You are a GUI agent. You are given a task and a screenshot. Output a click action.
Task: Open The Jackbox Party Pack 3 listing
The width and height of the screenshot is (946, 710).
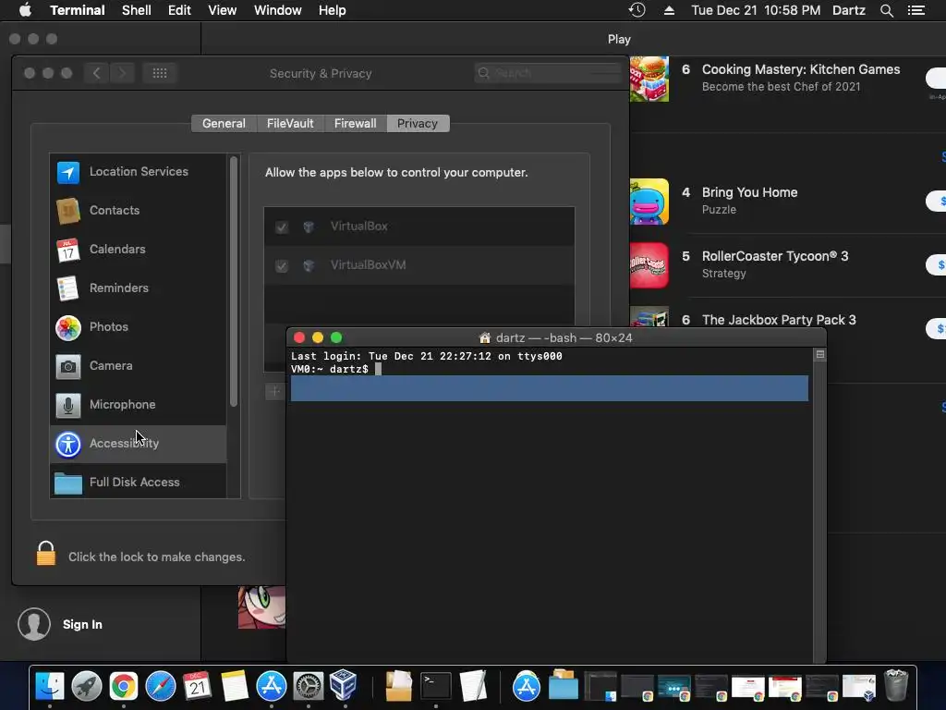click(x=778, y=320)
